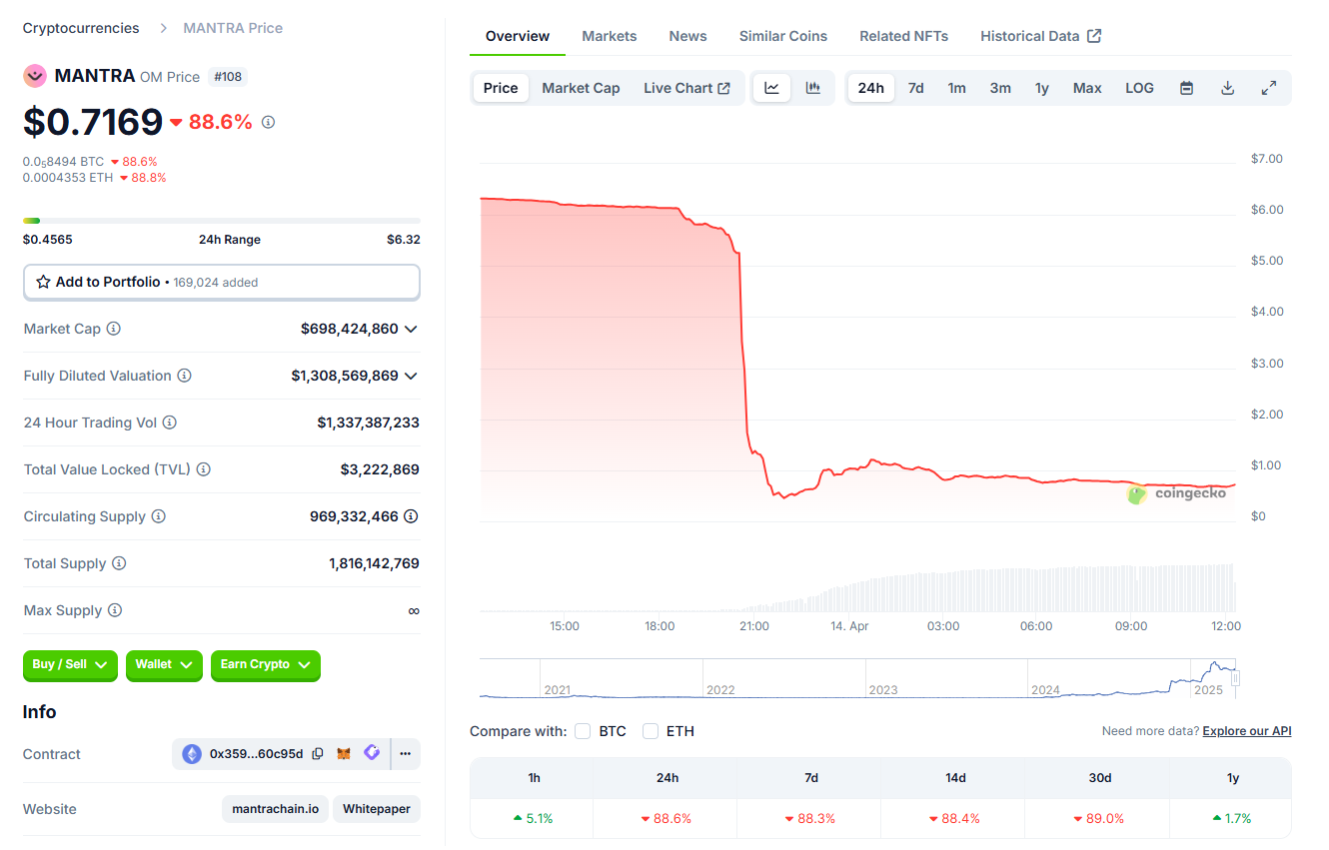This screenshot has height=850, width=1329.
Task: Add the token to MetaMask via fox icon
Action: coord(344,754)
